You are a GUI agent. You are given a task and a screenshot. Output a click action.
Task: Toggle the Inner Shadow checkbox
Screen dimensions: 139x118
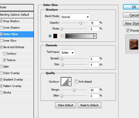click(1, 28)
